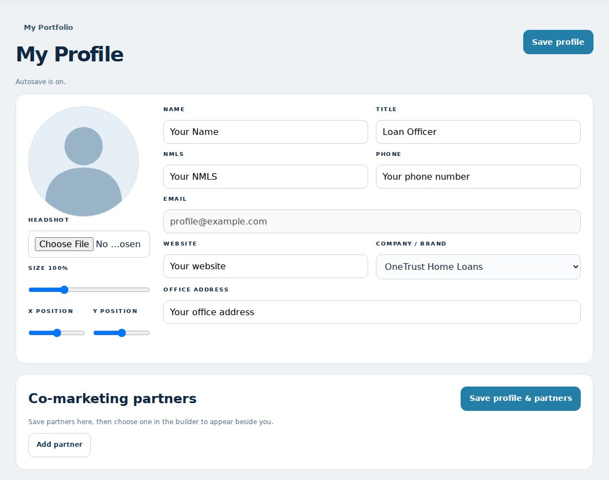Click the 'Autosave is on.' status text
The height and width of the screenshot is (480, 609).
40,81
